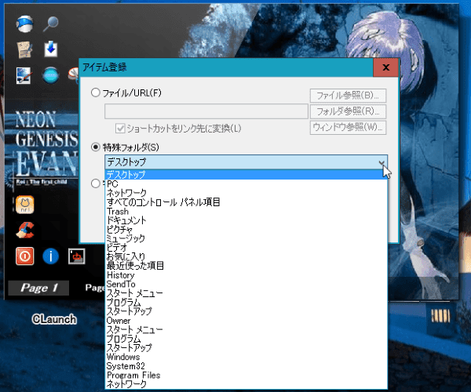This screenshot has width=471, height=392.
Task: Select the 特殊フォルダ(S) radio button
Action: [x=96, y=147]
